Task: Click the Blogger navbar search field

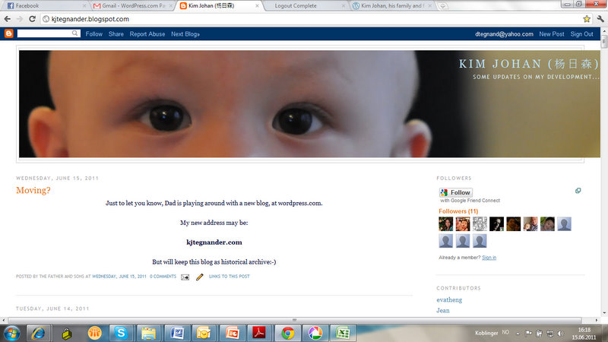Action: (x=44, y=34)
